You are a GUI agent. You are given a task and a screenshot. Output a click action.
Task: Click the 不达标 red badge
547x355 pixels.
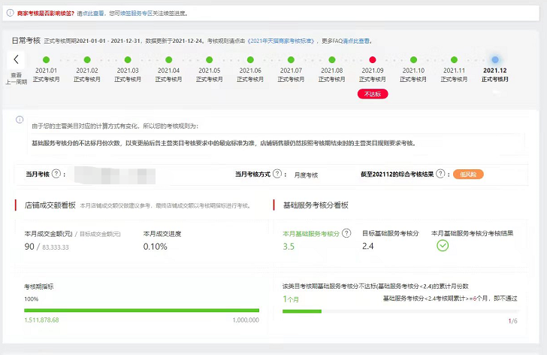pyautogui.click(x=373, y=94)
